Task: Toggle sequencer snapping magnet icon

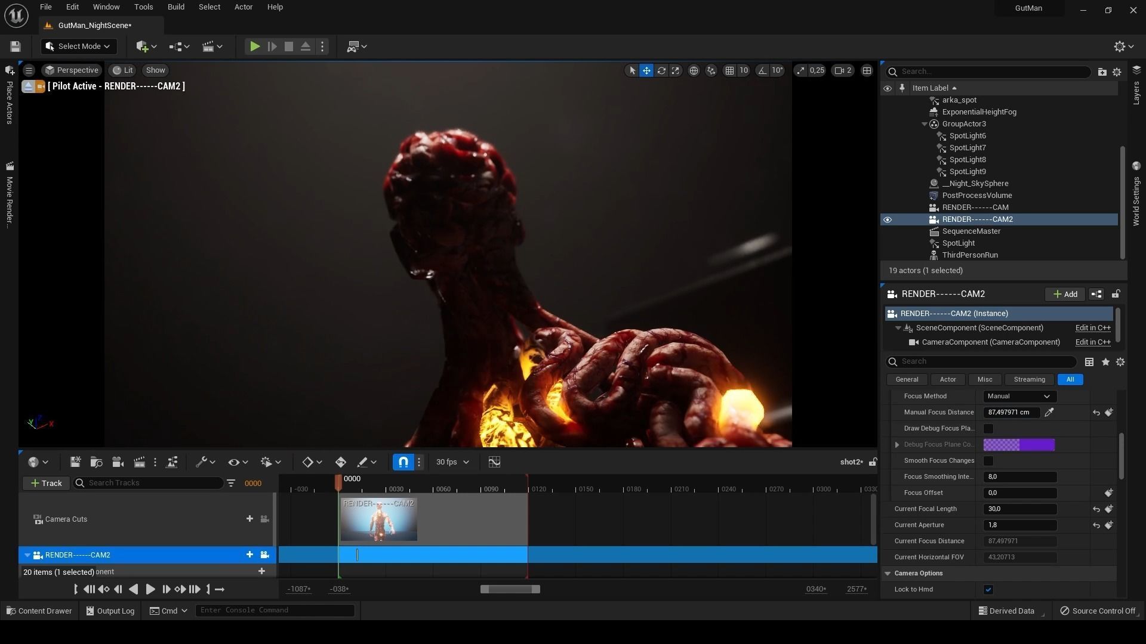Action: pyautogui.click(x=403, y=462)
